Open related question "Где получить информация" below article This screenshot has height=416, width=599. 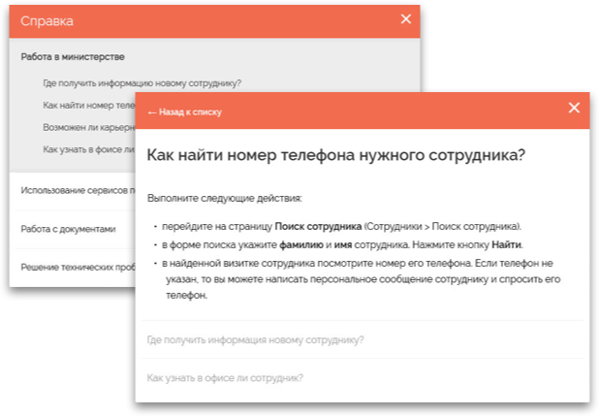[x=256, y=339]
